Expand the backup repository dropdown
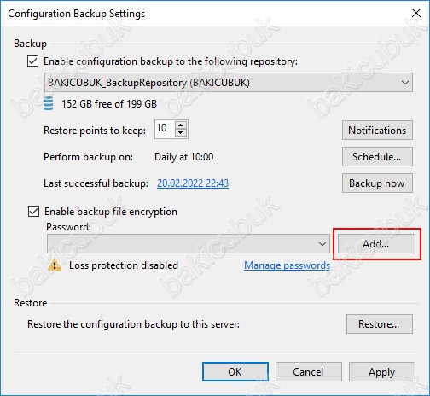The width and height of the screenshot is (430, 396). 229,83
